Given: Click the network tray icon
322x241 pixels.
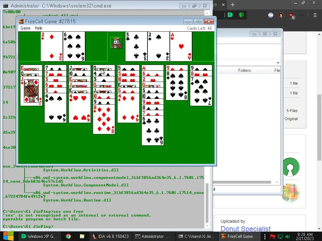Looking at the screenshot, I should [280, 237].
